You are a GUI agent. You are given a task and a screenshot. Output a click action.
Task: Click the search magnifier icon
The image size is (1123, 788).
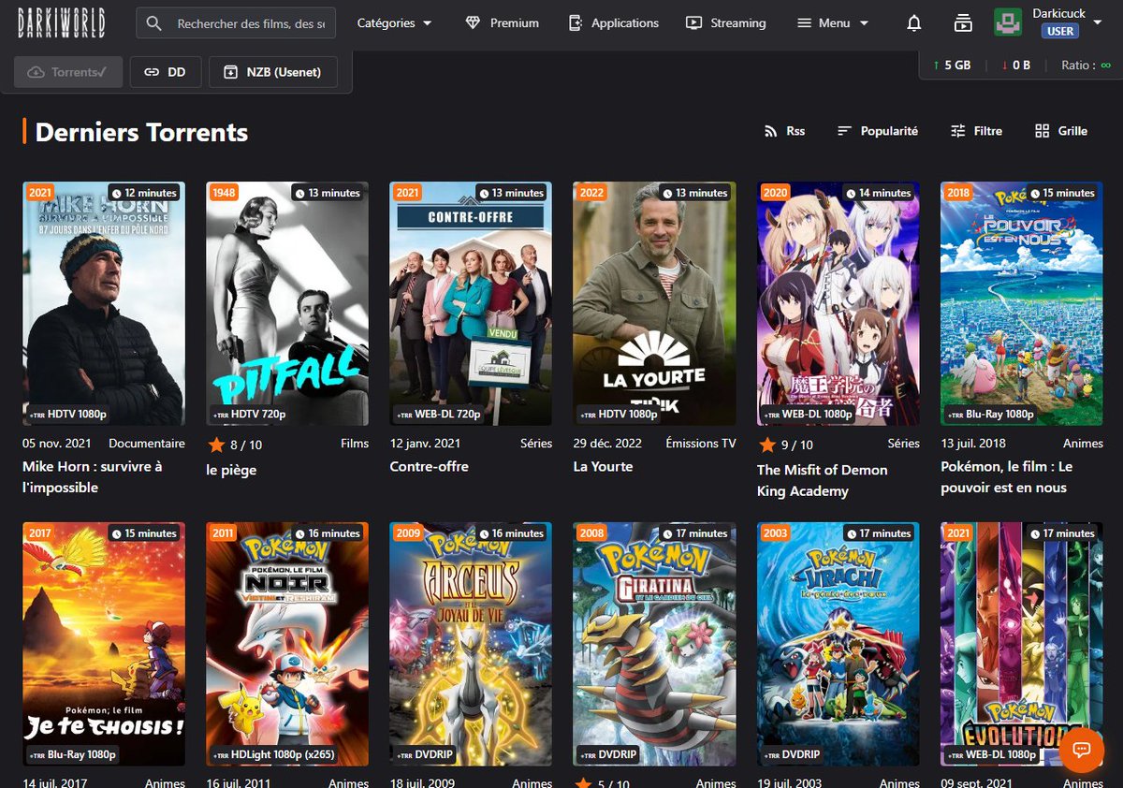154,23
